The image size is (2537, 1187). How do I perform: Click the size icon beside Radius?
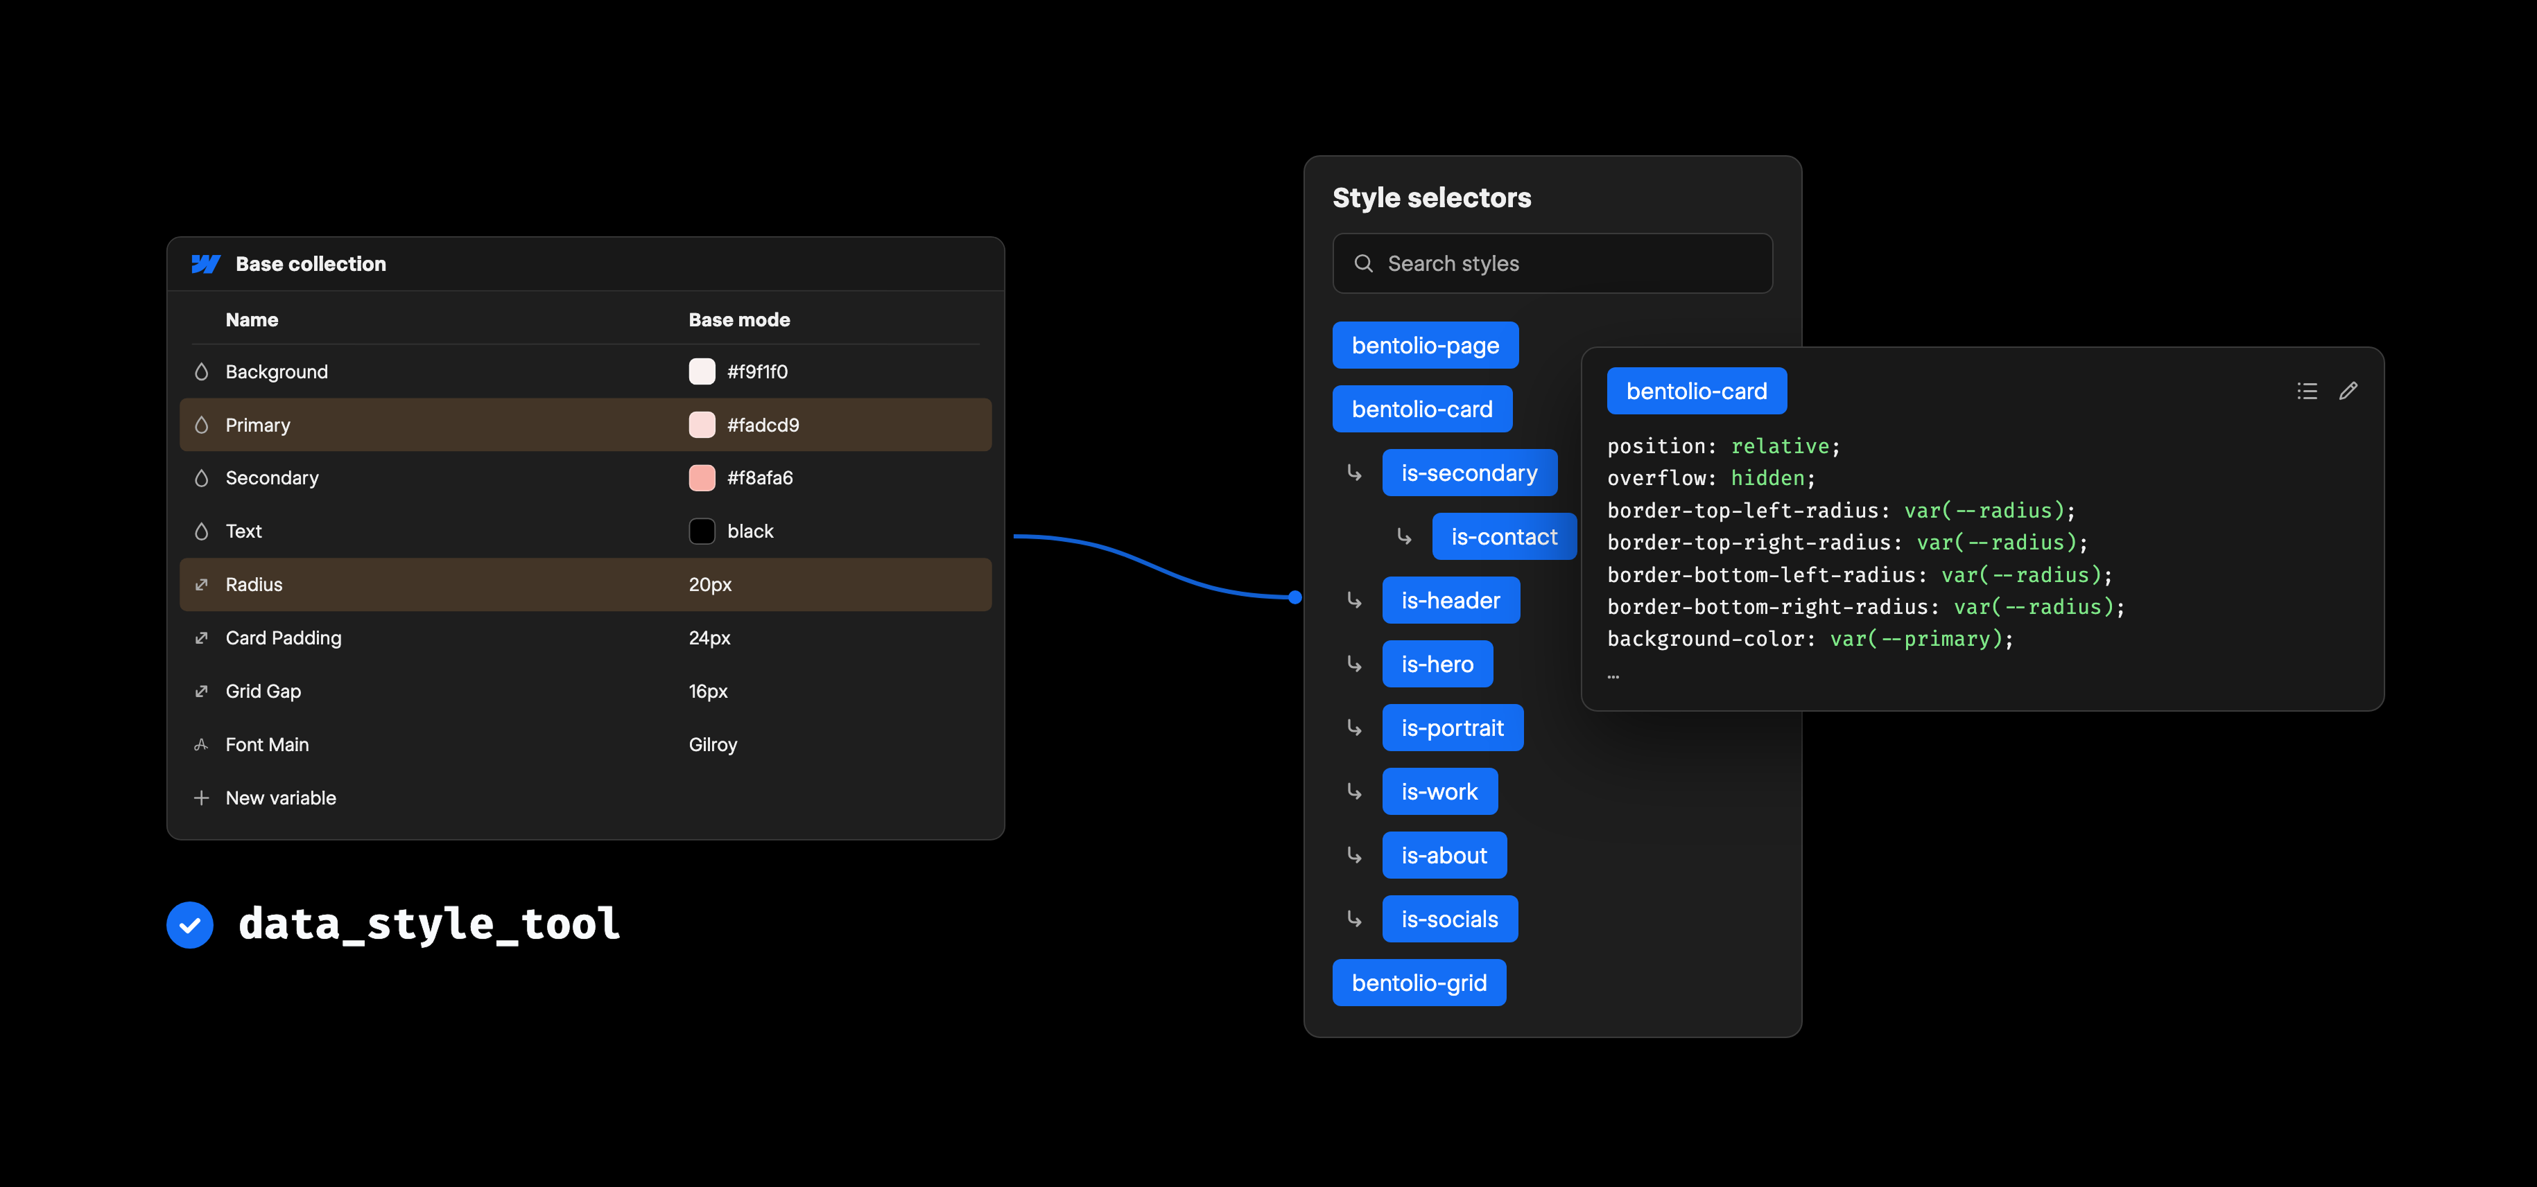(202, 585)
